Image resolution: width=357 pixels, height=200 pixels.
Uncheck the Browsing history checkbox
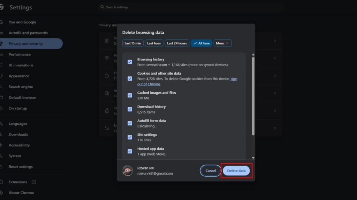pos(130,62)
